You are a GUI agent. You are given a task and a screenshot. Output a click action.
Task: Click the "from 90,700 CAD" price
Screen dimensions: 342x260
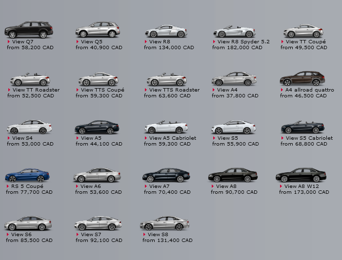(234, 192)
